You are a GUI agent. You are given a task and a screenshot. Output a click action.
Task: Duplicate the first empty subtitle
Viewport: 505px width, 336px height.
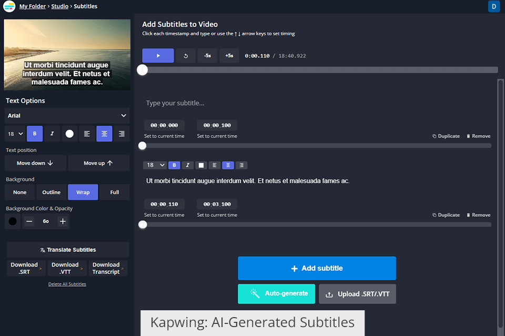pos(446,136)
